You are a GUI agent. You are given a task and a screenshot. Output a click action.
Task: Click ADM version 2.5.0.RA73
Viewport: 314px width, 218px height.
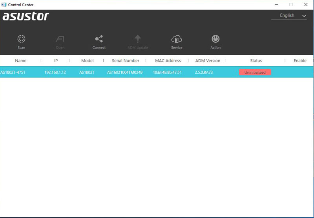point(204,72)
